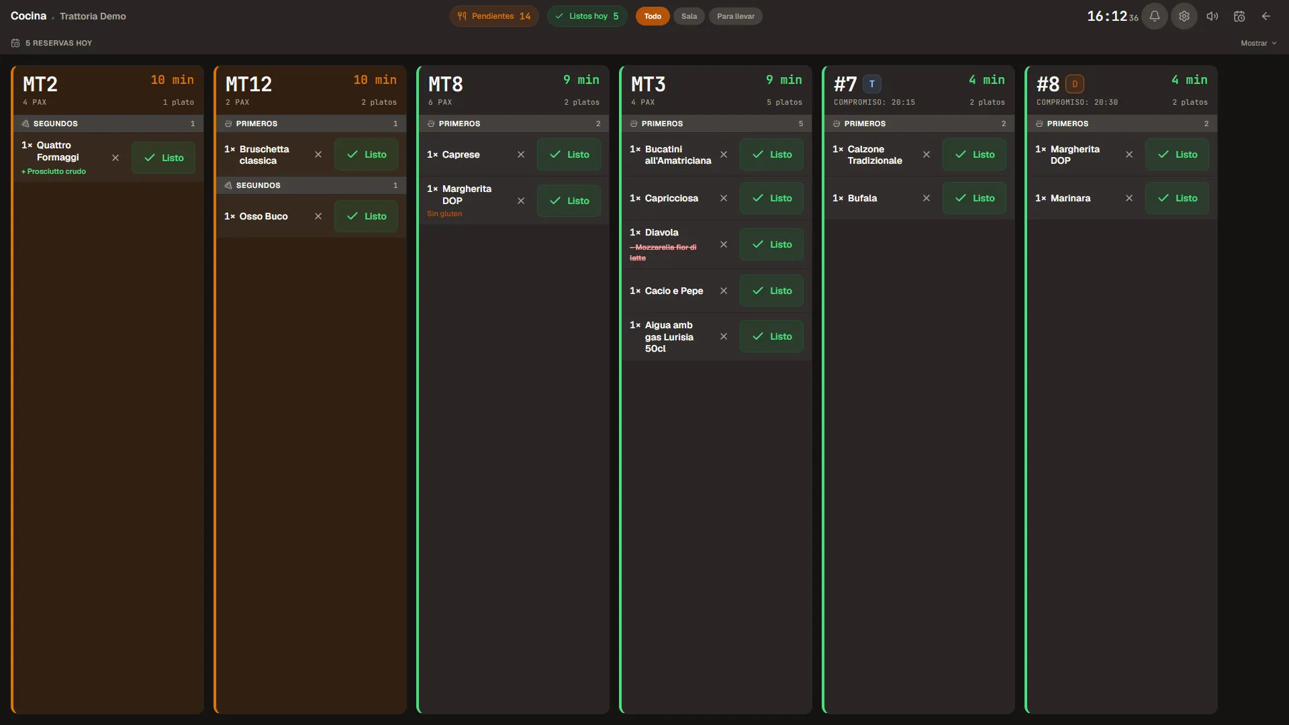This screenshot has width=1289, height=725.
Task: Cancel Calzone Tradizionale with X
Action: (926, 154)
